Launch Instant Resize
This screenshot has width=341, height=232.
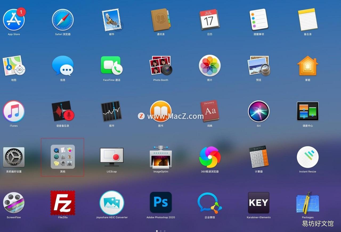(308, 157)
